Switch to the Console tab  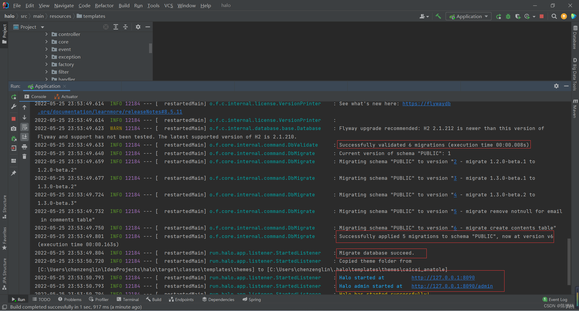[35, 97]
